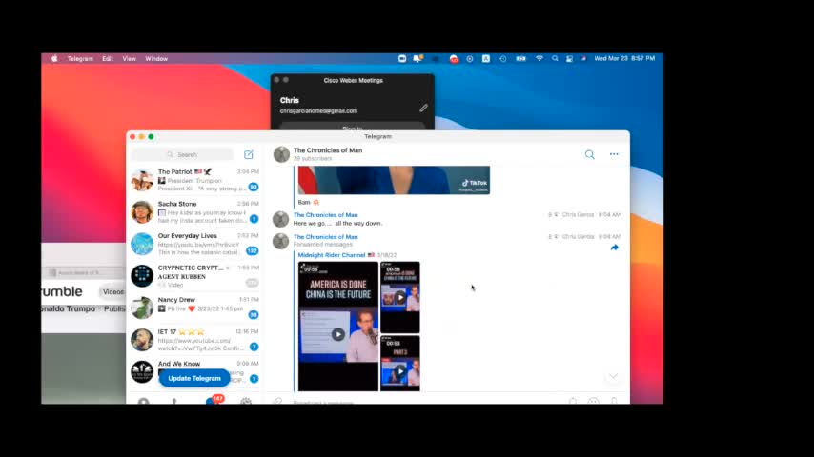814x457 pixels.
Task: Open the IET 17 chat
Action: click(x=195, y=340)
